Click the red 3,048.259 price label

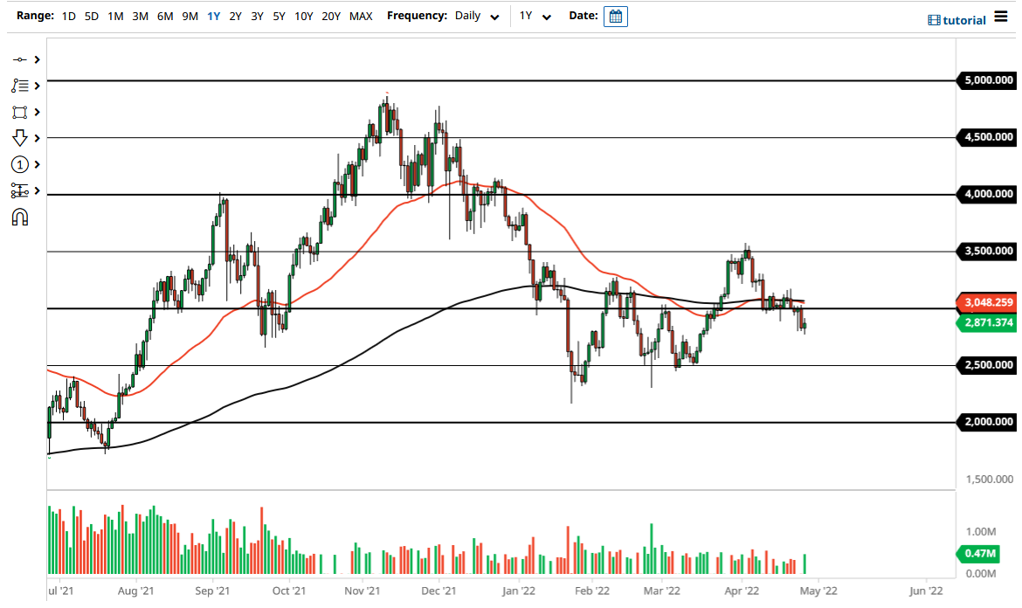pos(988,302)
